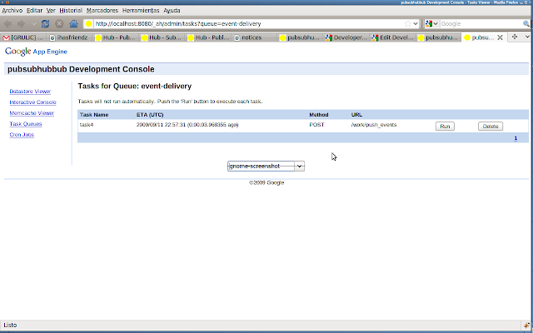Click the Listo status bar text
The image size is (533, 333).
10,326
